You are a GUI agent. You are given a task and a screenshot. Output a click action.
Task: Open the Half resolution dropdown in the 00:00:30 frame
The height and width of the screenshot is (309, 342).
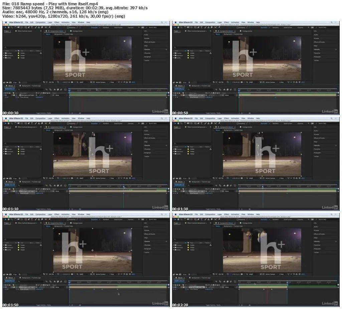click(84, 82)
